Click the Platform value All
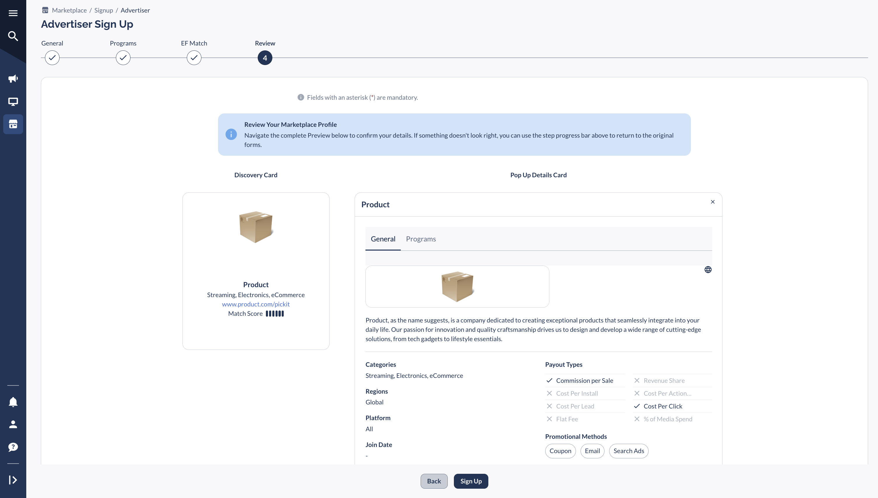The height and width of the screenshot is (498, 878). pos(369,429)
